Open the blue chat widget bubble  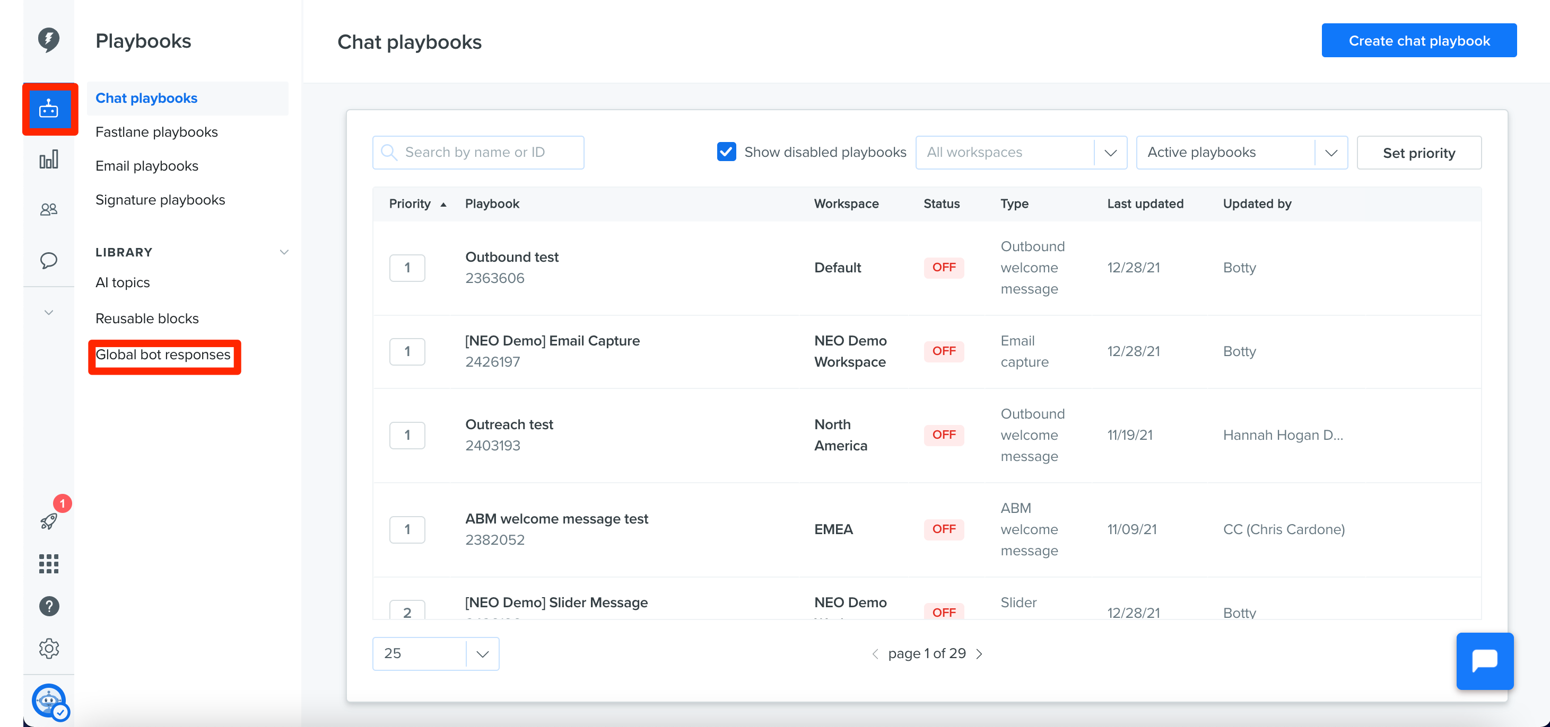pyautogui.click(x=1484, y=660)
